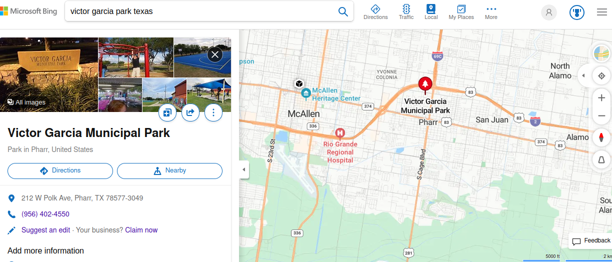Click the Directions button in panel
The width and height of the screenshot is (612, 262).
[x=60, y=170]
